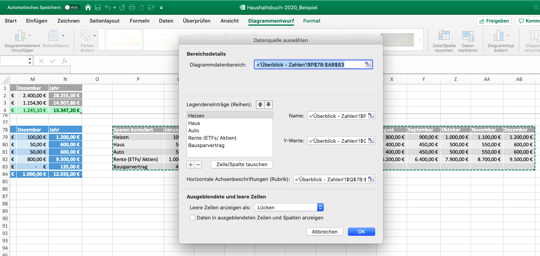The width and height of the screenshot is (540, 256).
Task: Confirm dialog with OK button
Action: click(x=361, y=231)
